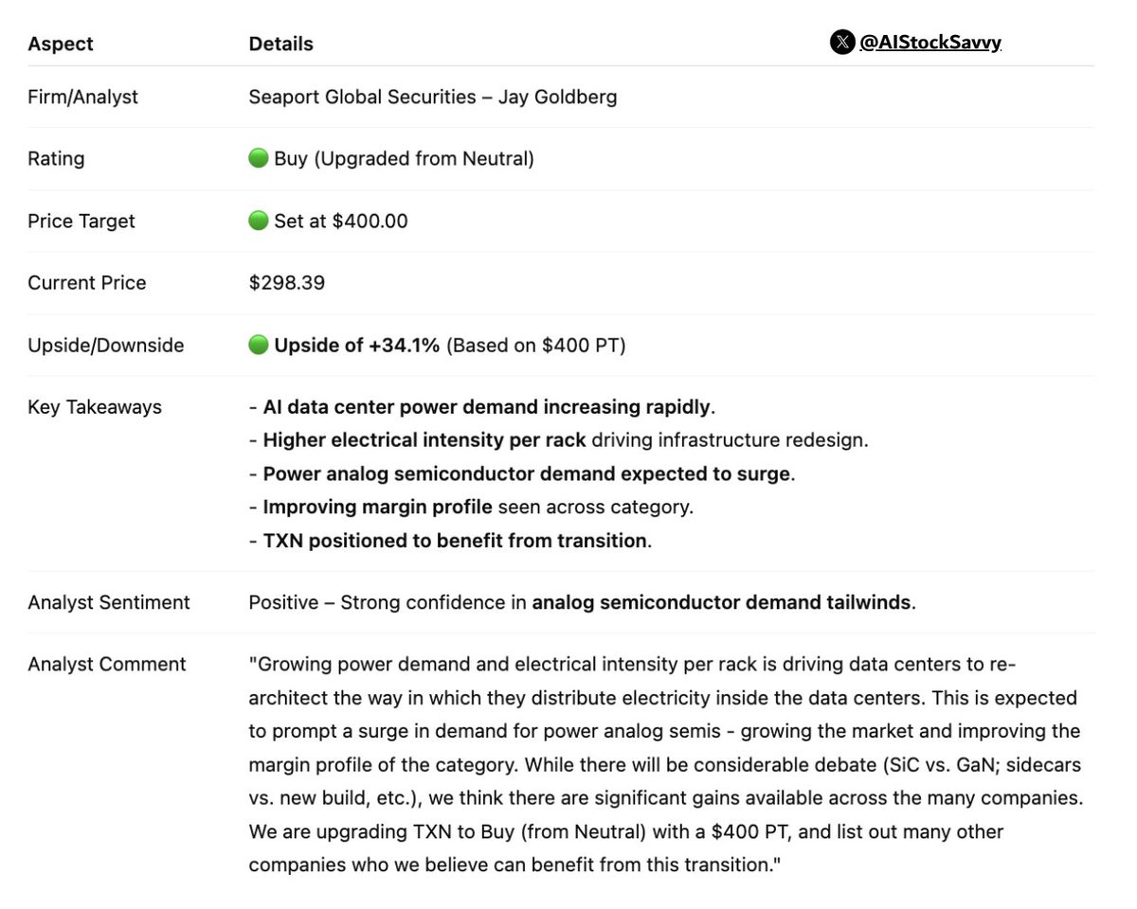Screen dimensions: 1137x909
Task: Click the X logo icon
Action: [x=841, y=42]
